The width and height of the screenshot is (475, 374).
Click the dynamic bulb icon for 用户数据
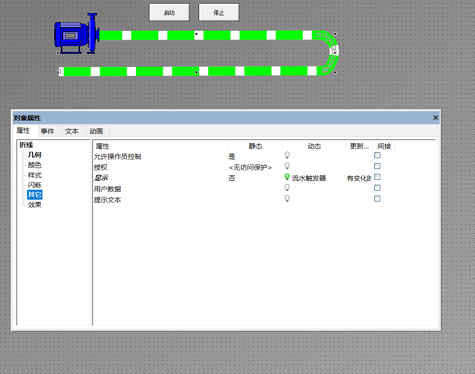click(x=287, y=187)
